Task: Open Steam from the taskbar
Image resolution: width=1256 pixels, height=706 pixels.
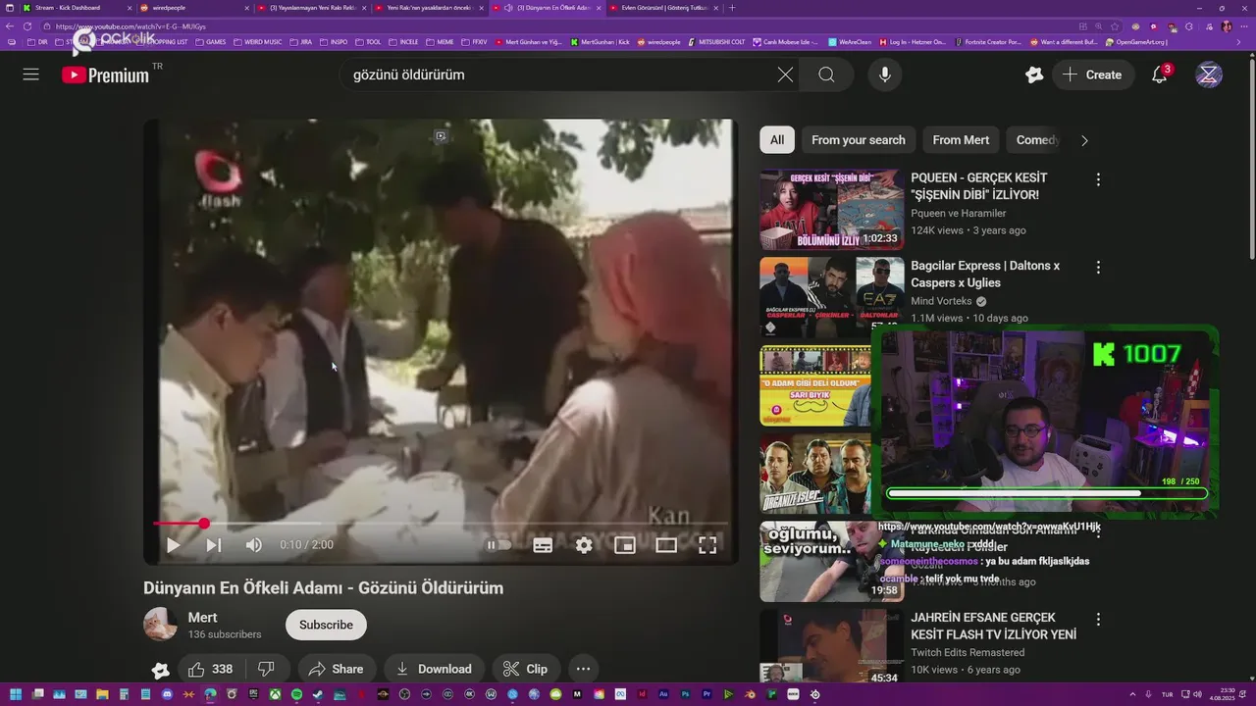Action: 318,694
